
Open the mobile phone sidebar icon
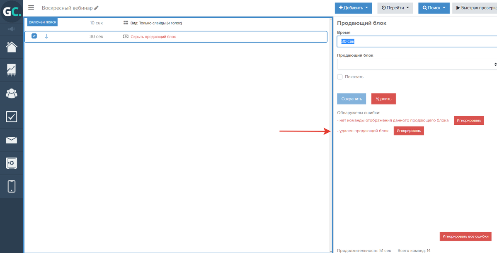click(12, 186)
